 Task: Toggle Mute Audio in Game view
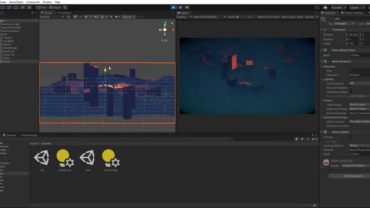288,17
